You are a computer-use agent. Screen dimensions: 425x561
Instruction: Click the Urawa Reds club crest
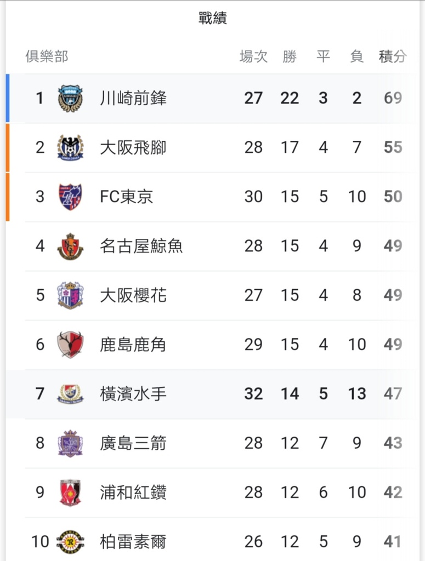(x=70, y=493)
